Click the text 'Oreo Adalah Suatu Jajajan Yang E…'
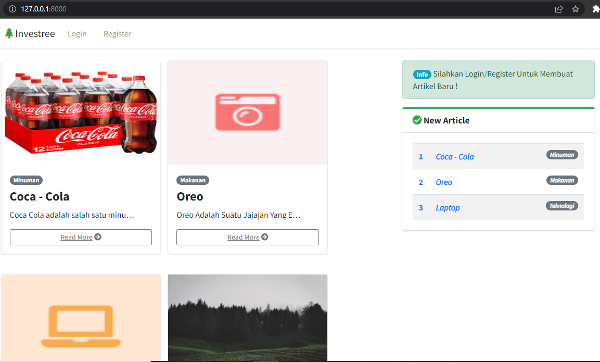Image resolution: width=600 pixels, height=362 pixels. [x=238, y=215]
